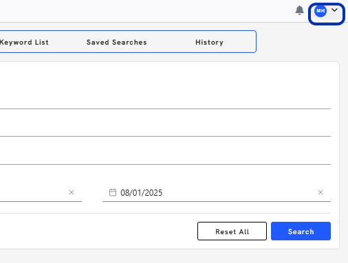The height and width of the screenshot is (263, 348).
Task: Click tab bar space right of History
Action: pos(239,42)
